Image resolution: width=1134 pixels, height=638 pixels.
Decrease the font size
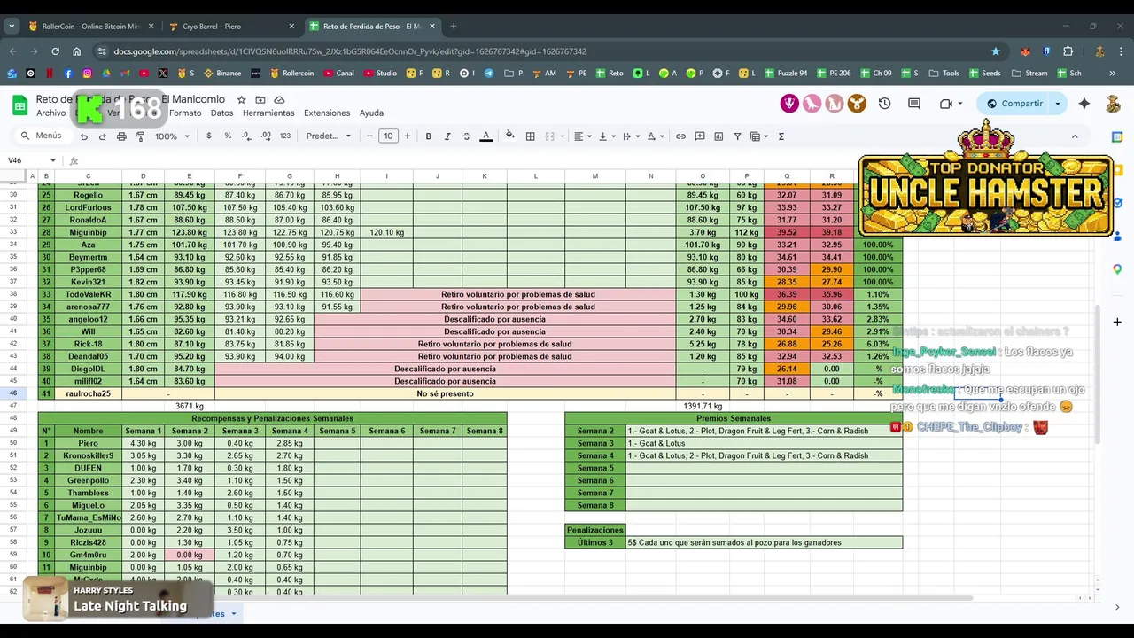point(369,136)
